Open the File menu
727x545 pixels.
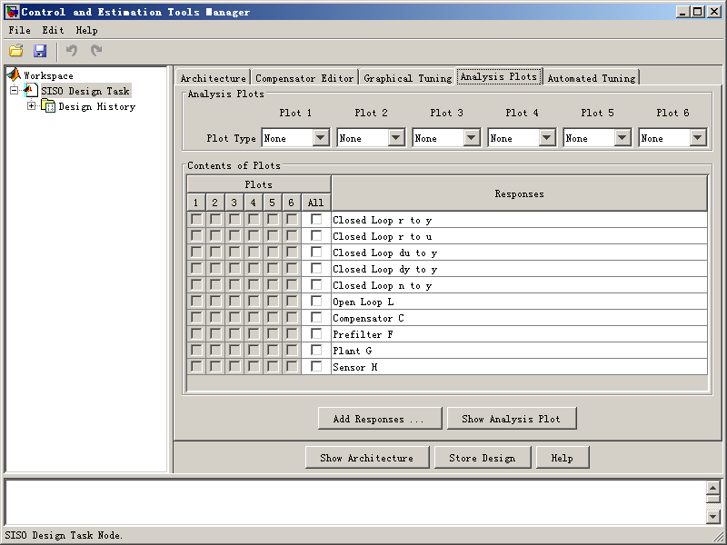coord(19,30)
